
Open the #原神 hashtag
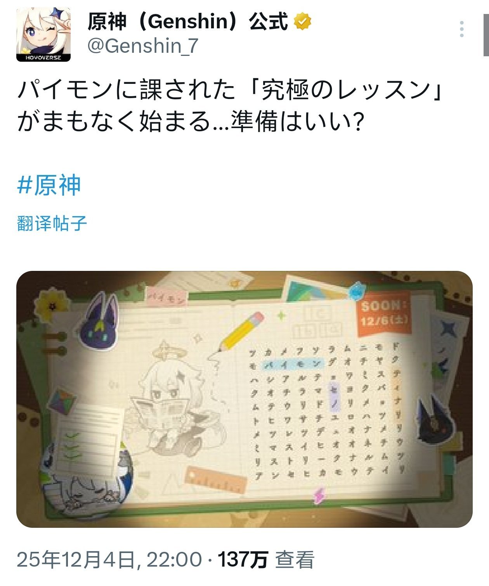click(49, 185)
